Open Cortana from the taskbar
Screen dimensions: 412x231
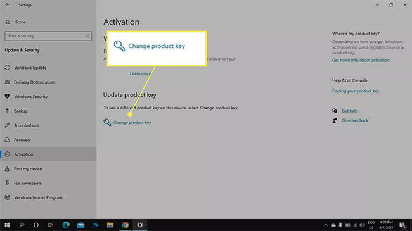coord(36,225)
